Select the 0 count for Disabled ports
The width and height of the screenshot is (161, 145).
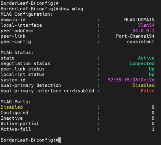pyautogui.click(x=153, y=107)
